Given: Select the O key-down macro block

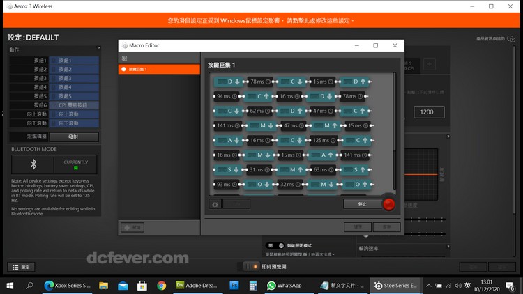Looking at the screenshot, I should pos(259,185).
